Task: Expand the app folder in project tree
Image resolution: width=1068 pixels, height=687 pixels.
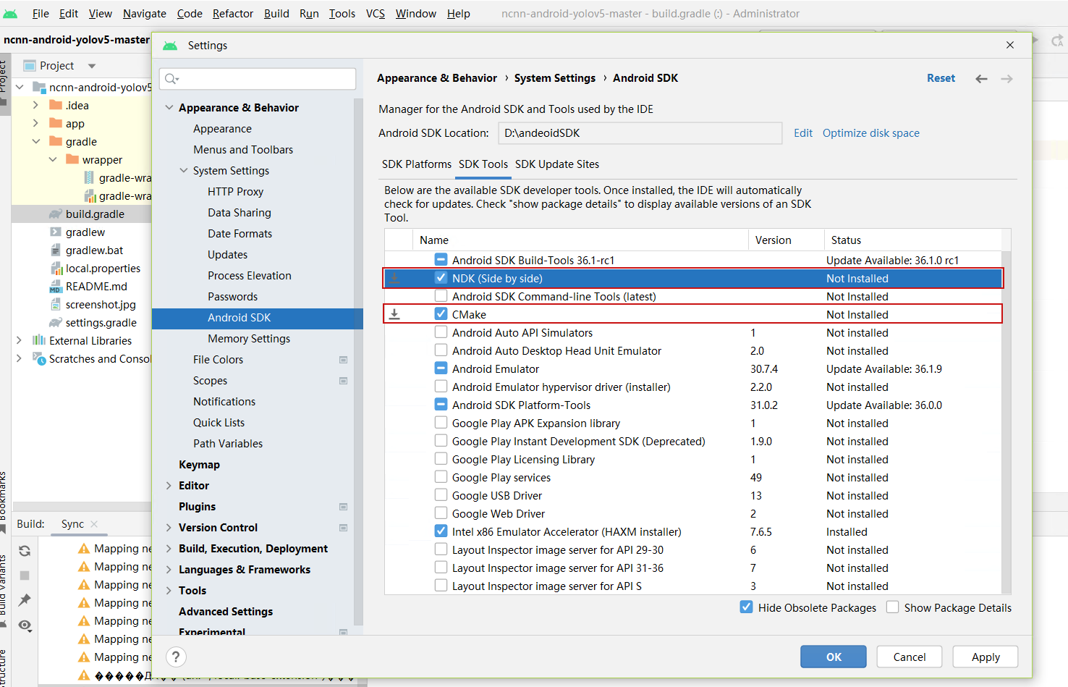Action: [35, 124]
